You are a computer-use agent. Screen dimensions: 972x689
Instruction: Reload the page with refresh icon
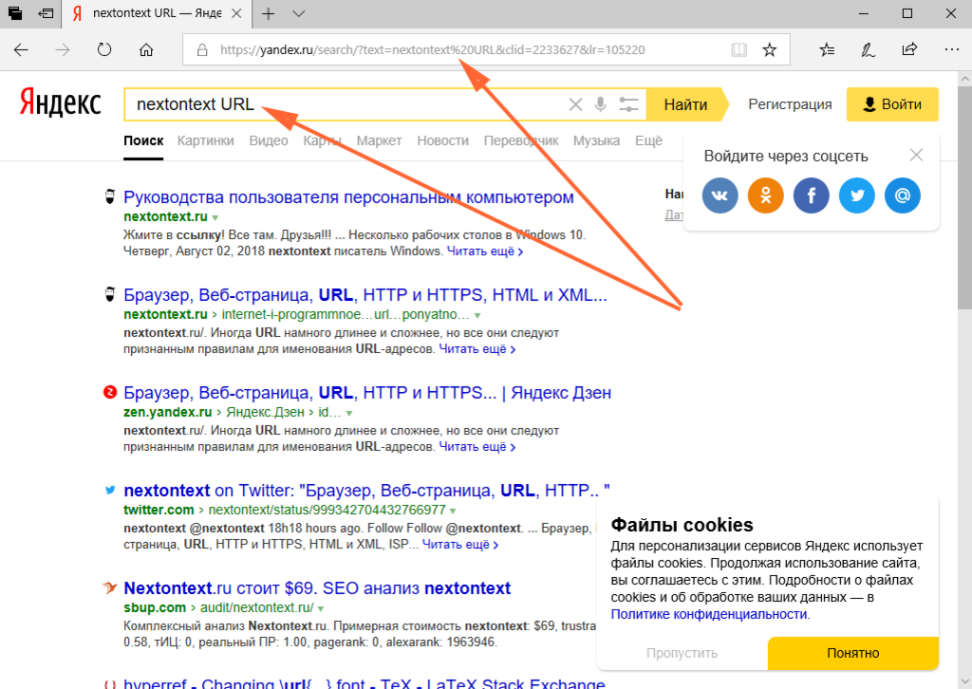[104, 49]
